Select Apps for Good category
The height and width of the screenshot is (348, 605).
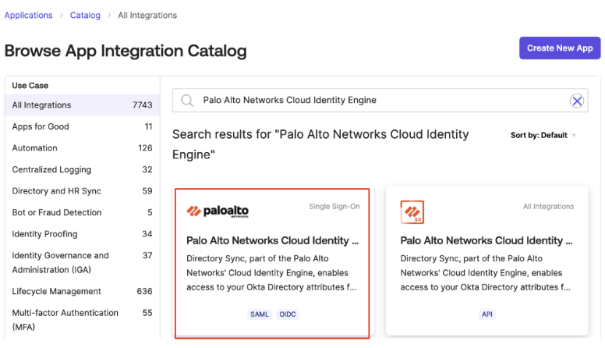coord(82,126)
